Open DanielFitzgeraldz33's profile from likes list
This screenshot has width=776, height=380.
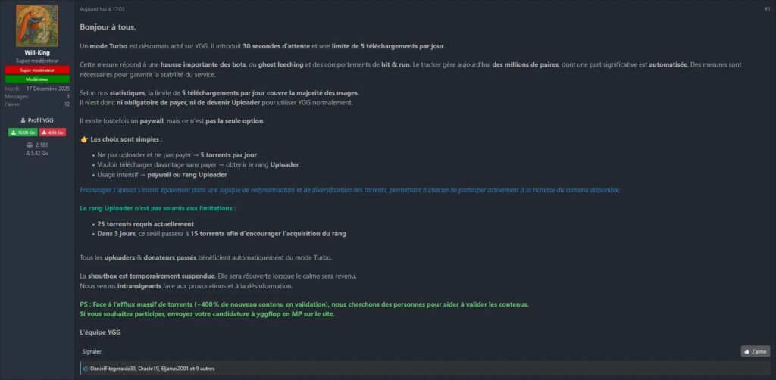114,369
